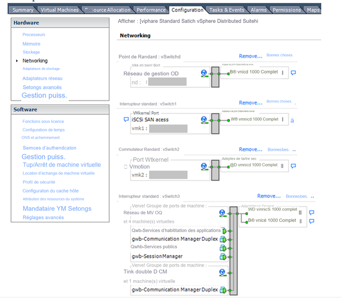Open Mémoire in Hardware panel
This screenshot has height=298, width=341.
31,44
